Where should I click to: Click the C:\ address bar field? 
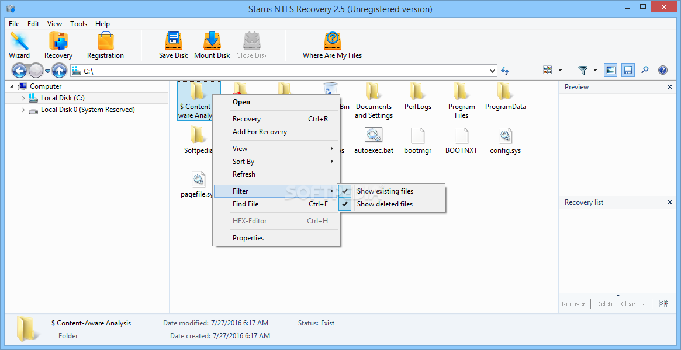284,71
